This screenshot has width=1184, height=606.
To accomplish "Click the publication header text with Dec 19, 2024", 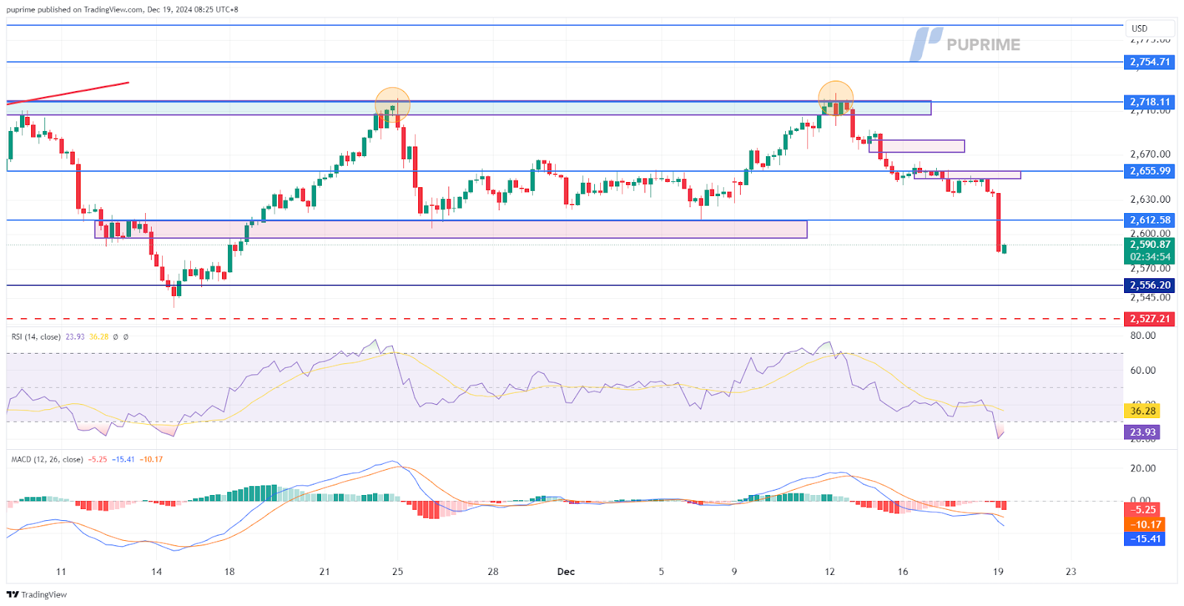I will point(123,10).
